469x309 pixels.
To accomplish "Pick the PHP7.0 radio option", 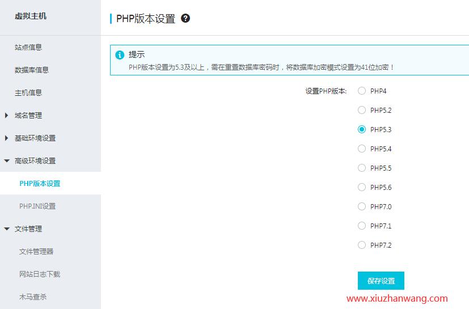I will coord(362,206).
